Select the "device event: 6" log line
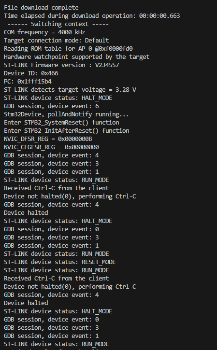217x350 pixels. tap(51, 106)
